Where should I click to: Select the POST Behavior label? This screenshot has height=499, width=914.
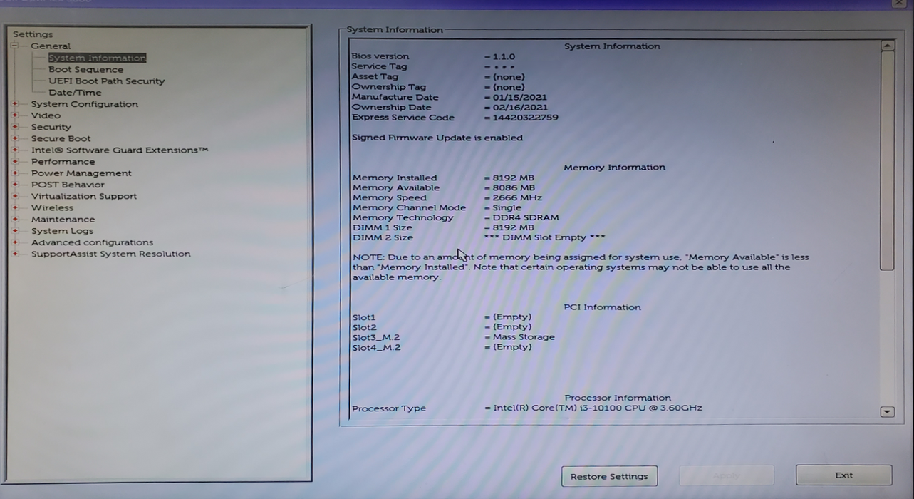(68, 185)
